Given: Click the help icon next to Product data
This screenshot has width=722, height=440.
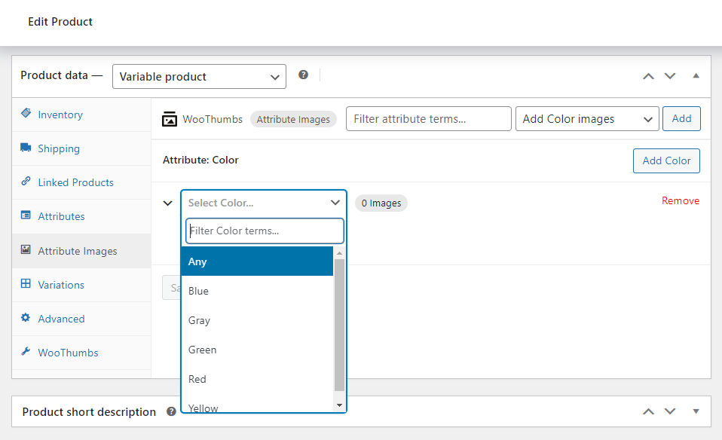Looking at the screenshot, I should pos(304,75).
